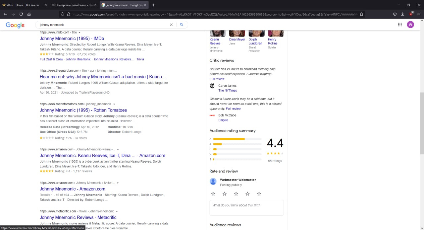Open Johnny Mnemonic (1995) - Rotten Tomatoes

coord(83,110)
